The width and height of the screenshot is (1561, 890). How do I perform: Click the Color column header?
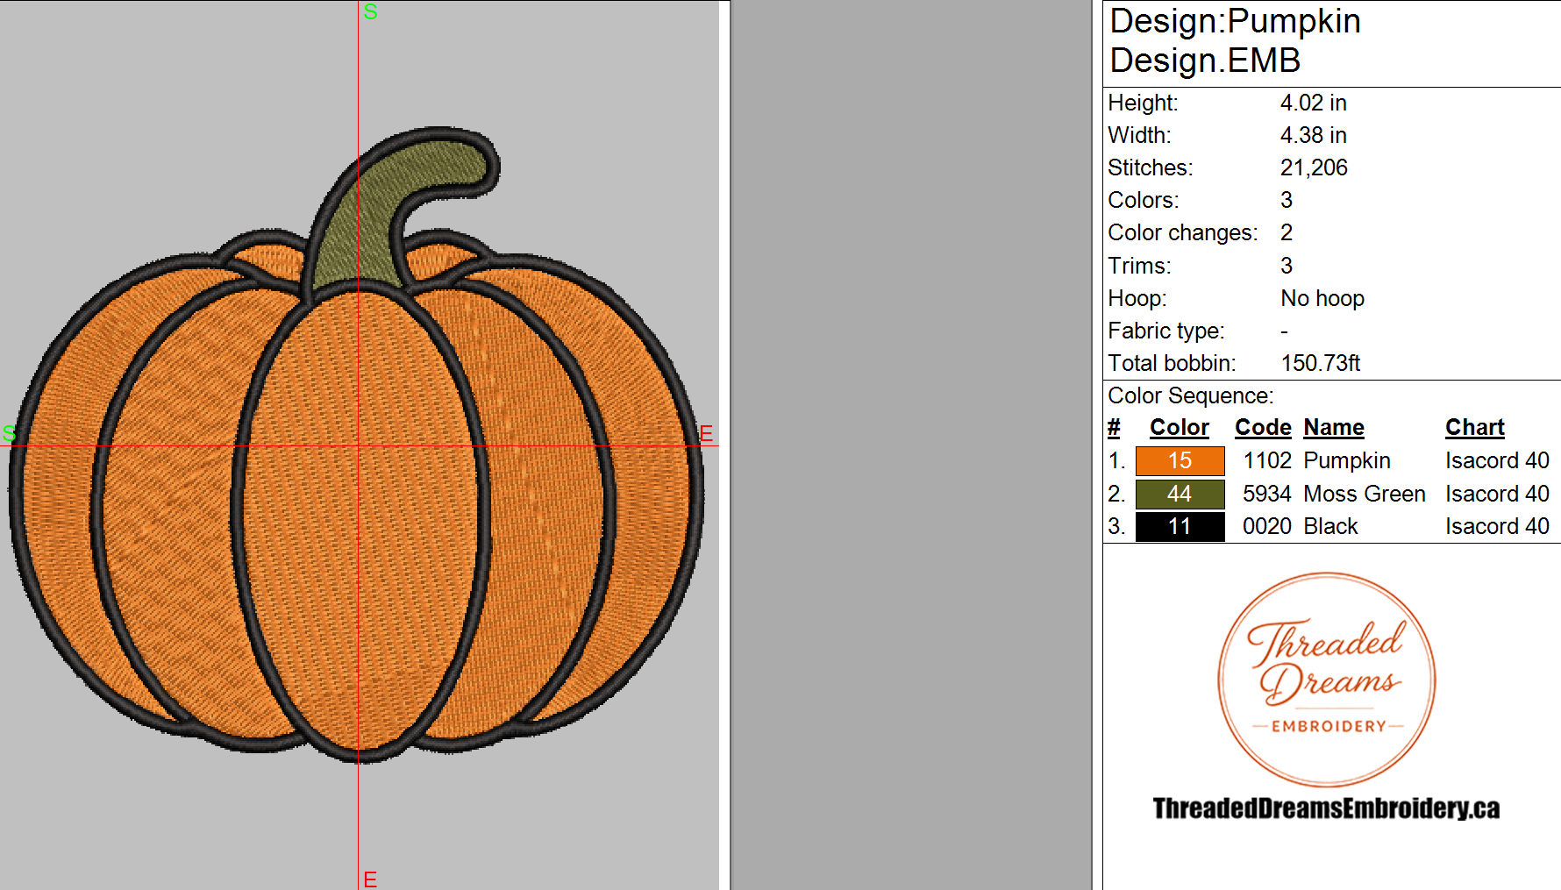pos(1179,427)
